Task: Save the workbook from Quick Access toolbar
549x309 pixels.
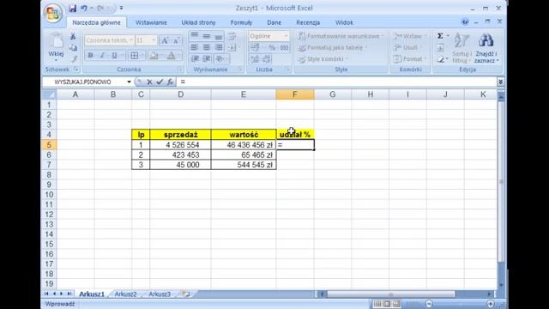Action: point(72,9)
